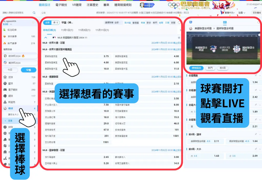
Task: Click the 回到舊版 button
Action: click(x=257, y=13)
